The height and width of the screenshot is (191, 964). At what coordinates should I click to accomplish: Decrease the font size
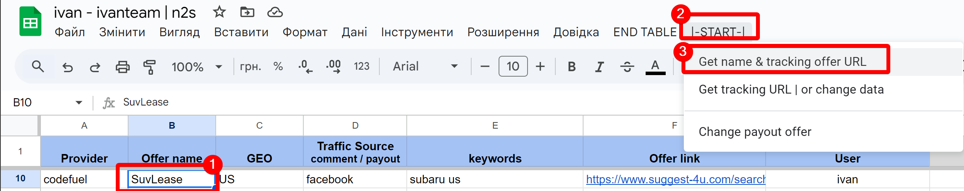pyautogui.click(x=485, y=66)
